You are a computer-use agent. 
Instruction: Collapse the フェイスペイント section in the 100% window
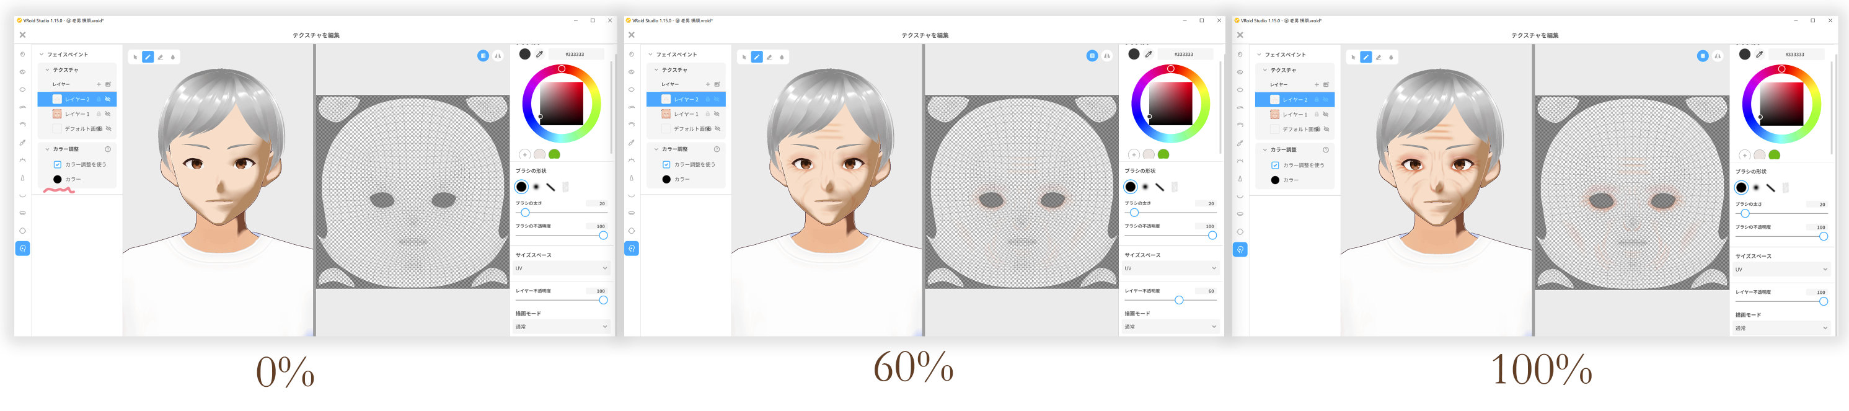point(1259,55)
